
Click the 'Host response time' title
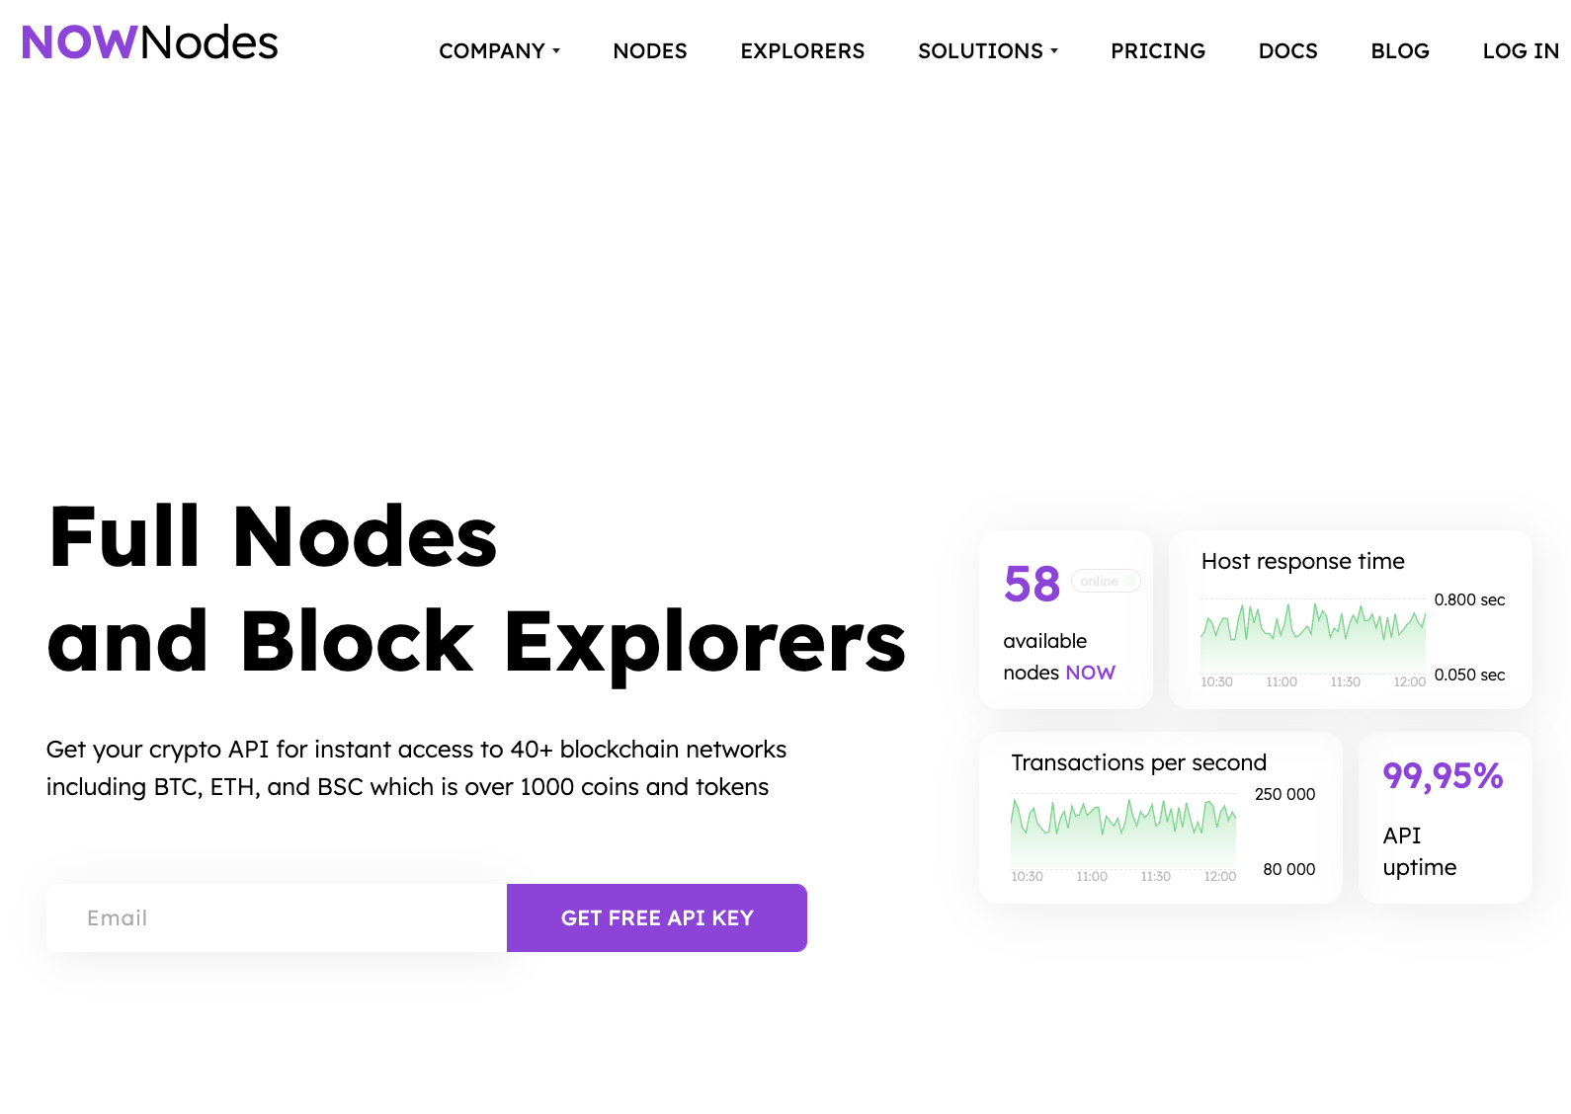(1302, 561)
